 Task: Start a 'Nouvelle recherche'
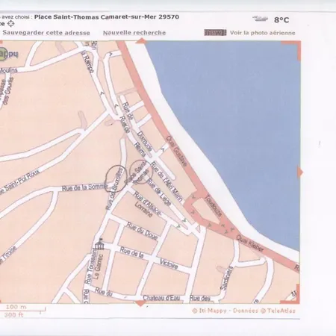coord(134,33)
